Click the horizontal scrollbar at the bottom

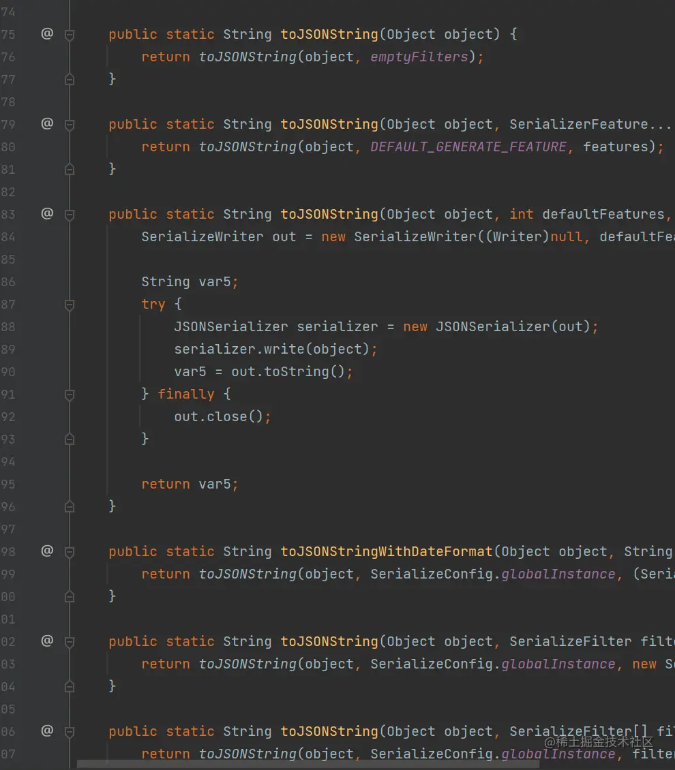[310, 765]
